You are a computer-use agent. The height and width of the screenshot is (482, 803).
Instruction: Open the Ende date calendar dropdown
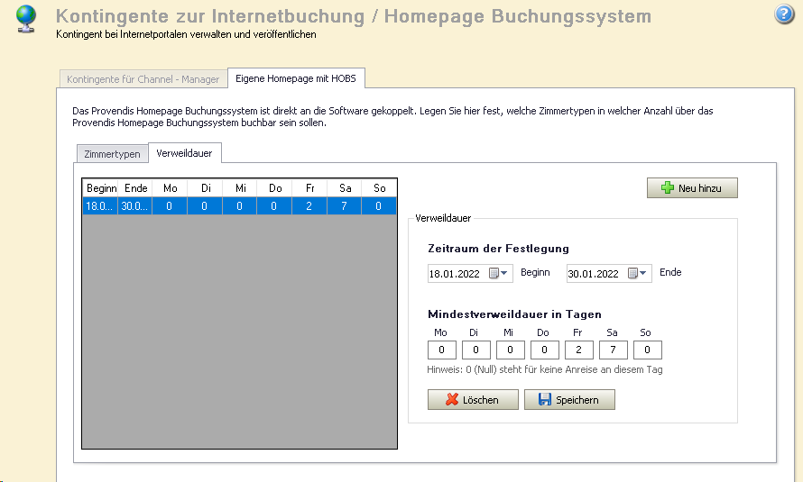(x=638, y=274)
